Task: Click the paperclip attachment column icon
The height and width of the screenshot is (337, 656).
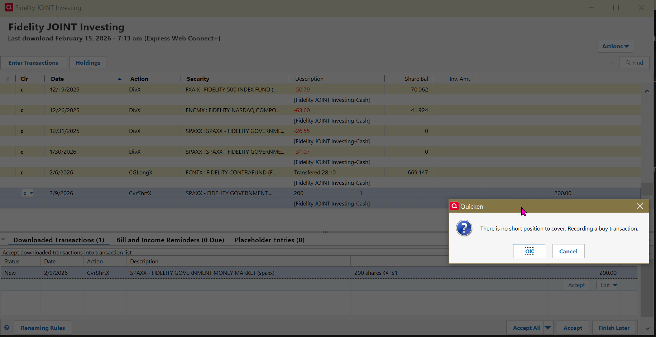Action: coord(8,79)
